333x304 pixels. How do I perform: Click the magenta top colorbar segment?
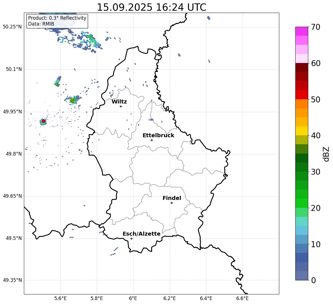click(x=301, y=31)
